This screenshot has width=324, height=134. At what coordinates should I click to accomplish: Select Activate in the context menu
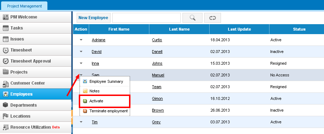coord(105,101)
